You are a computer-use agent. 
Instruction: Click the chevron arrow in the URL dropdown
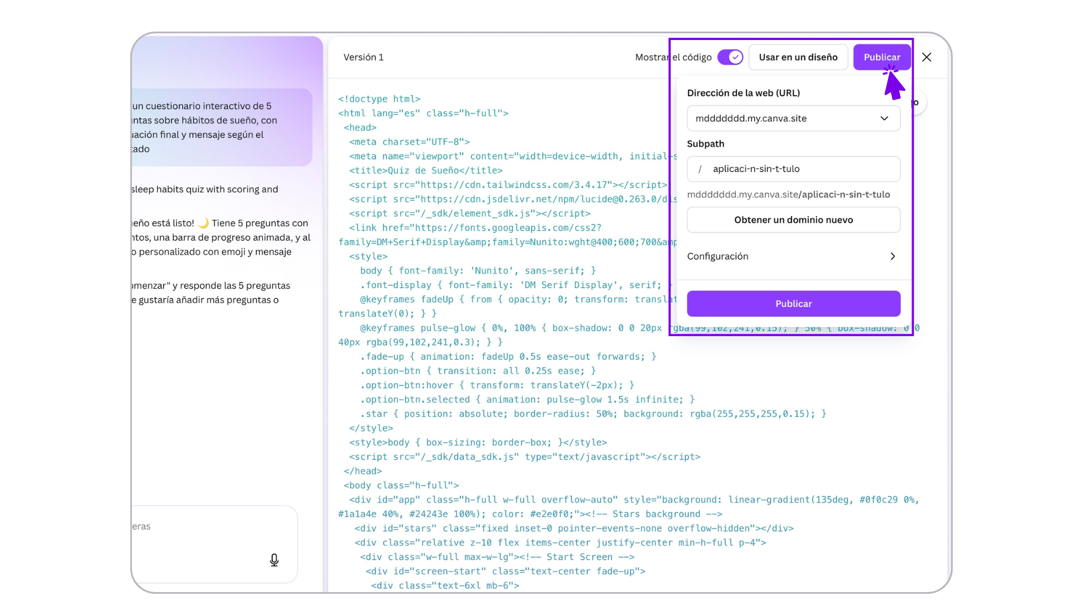coord(884,118)
